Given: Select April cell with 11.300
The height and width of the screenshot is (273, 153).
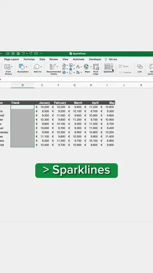Looking at the screenshot, I should click(x=91, y=124).
